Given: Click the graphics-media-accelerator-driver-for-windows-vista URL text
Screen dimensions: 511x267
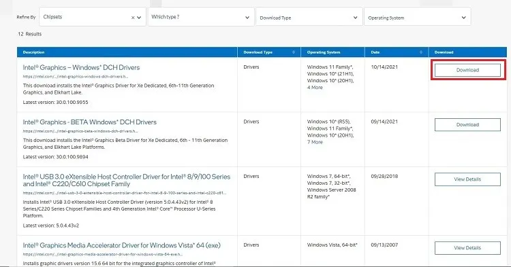Looking at the screenshot, I should click(103, 254).
